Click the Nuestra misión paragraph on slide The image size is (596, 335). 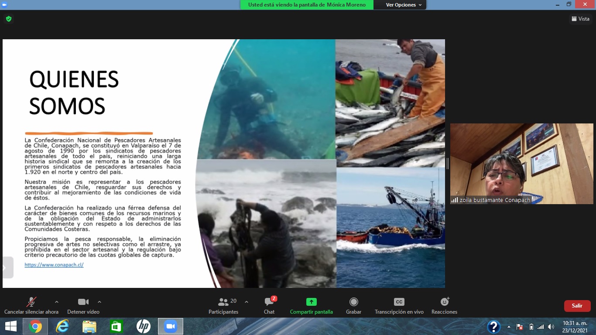pyautogui.click(x=103, y=190)
